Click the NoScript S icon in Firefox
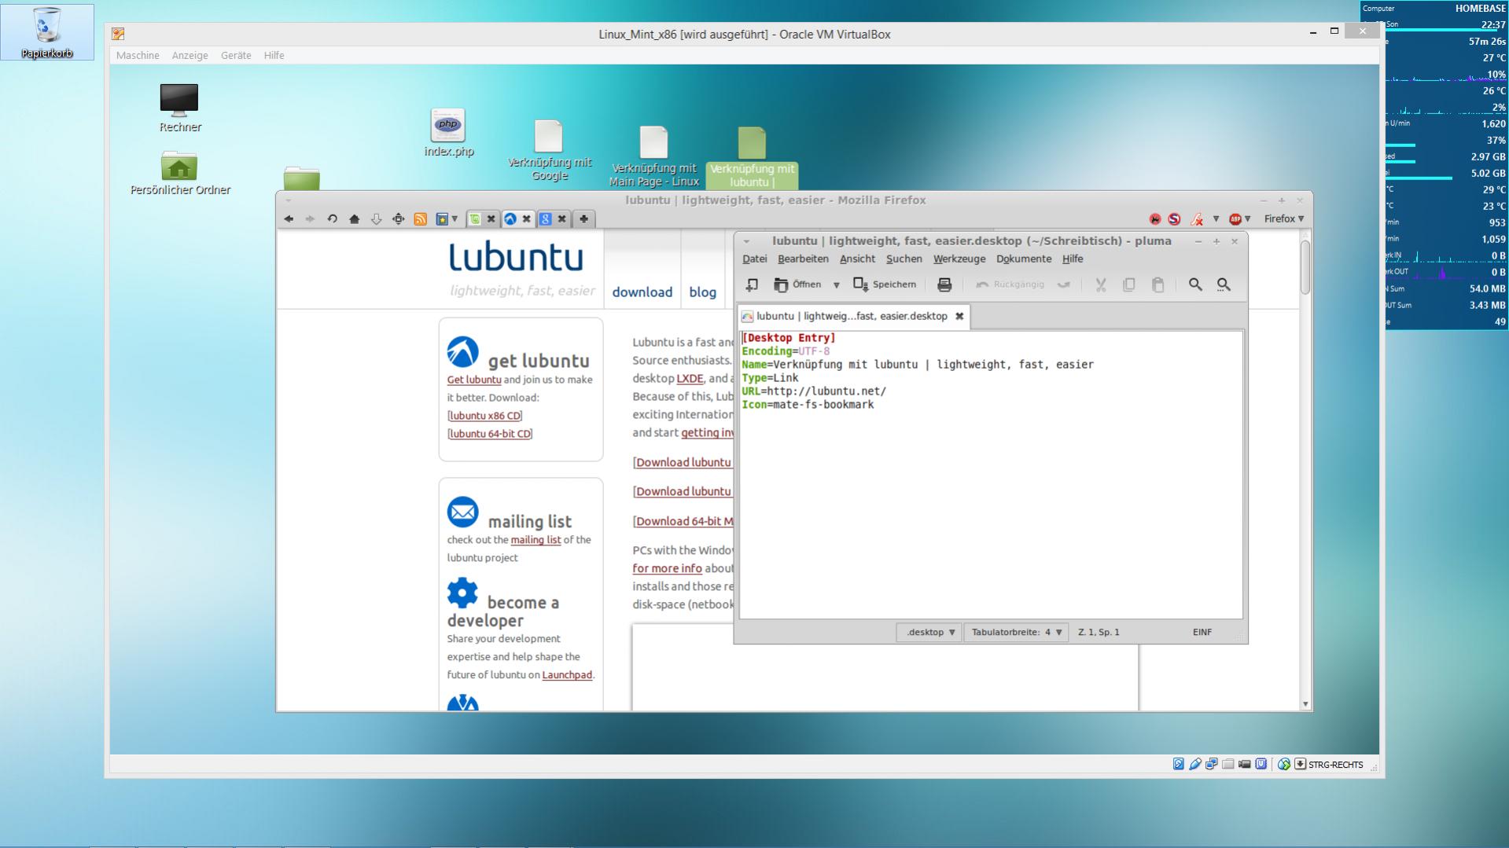 coord(1174,219)
